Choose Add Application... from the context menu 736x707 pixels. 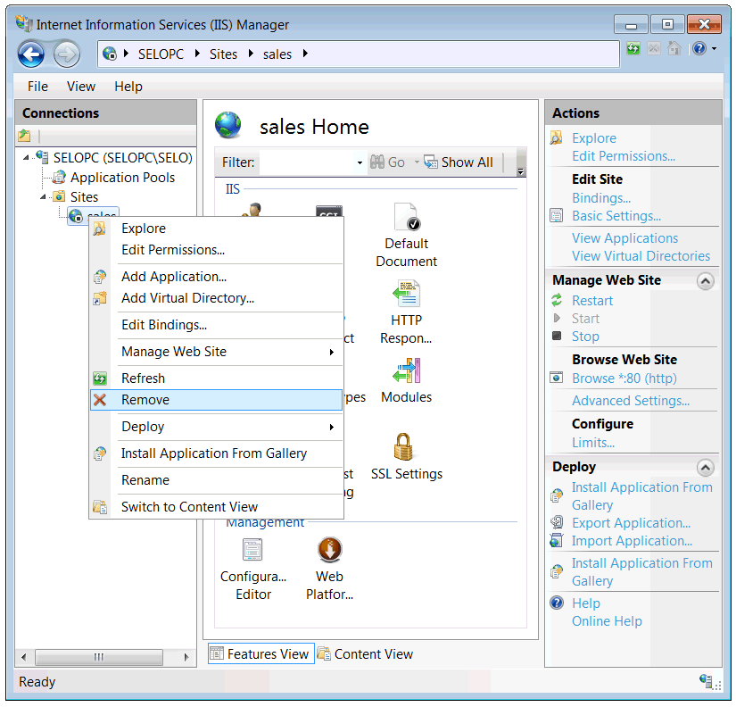coord(216,277)
